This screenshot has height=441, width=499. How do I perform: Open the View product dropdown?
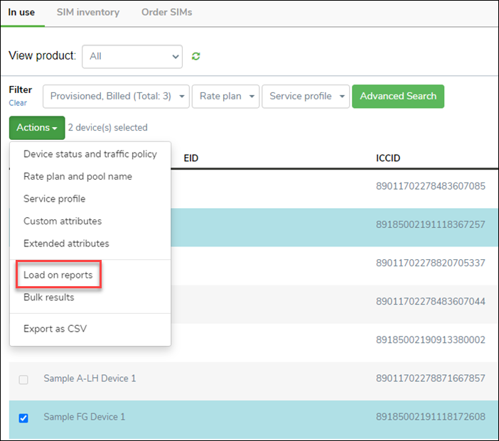(x=132, y=57)
